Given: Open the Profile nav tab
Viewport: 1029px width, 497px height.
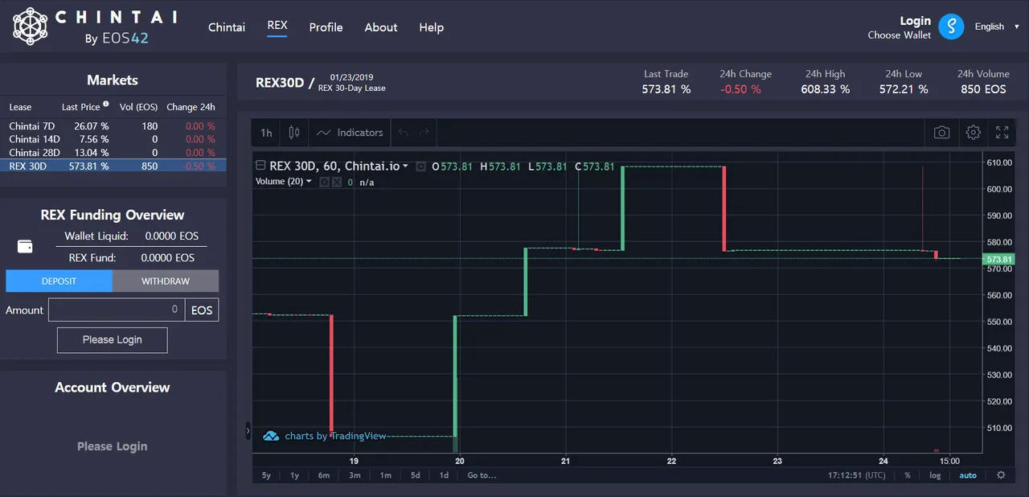Looking at the screenshot, I should [x=326, y=27].
